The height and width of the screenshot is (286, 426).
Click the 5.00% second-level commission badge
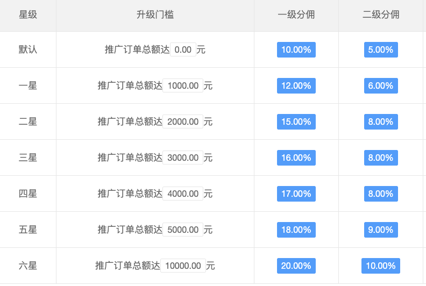[x=381, y=50]
